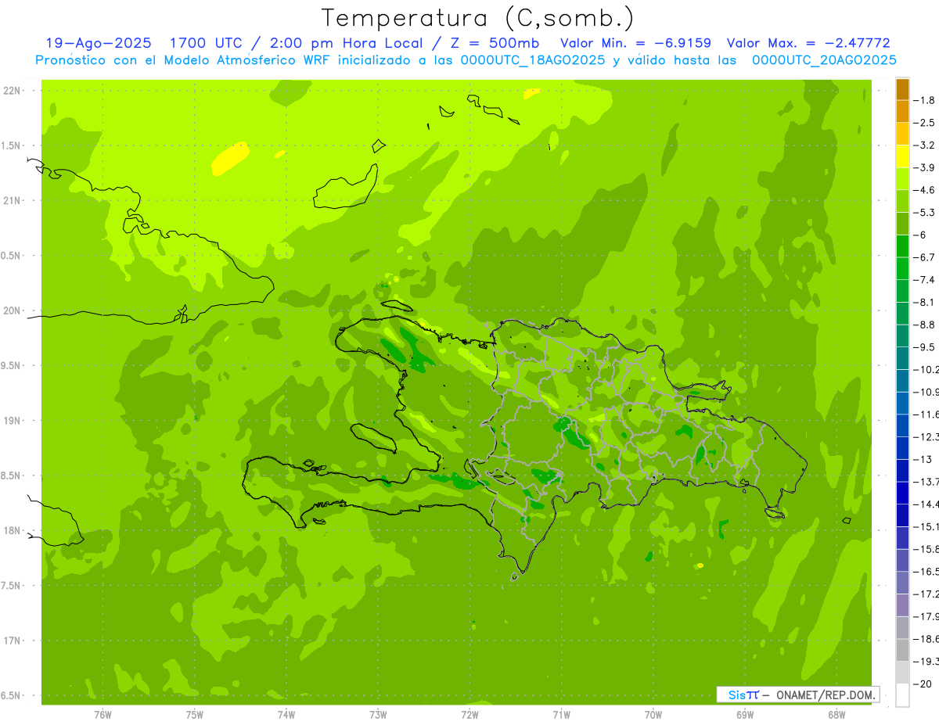Click the white swatch below -20
The width and height of the screenshot is (939, 725).
point(902,695)
